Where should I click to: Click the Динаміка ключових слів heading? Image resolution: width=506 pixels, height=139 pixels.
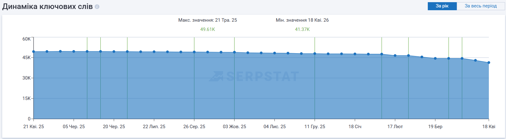tap(47, 7)
